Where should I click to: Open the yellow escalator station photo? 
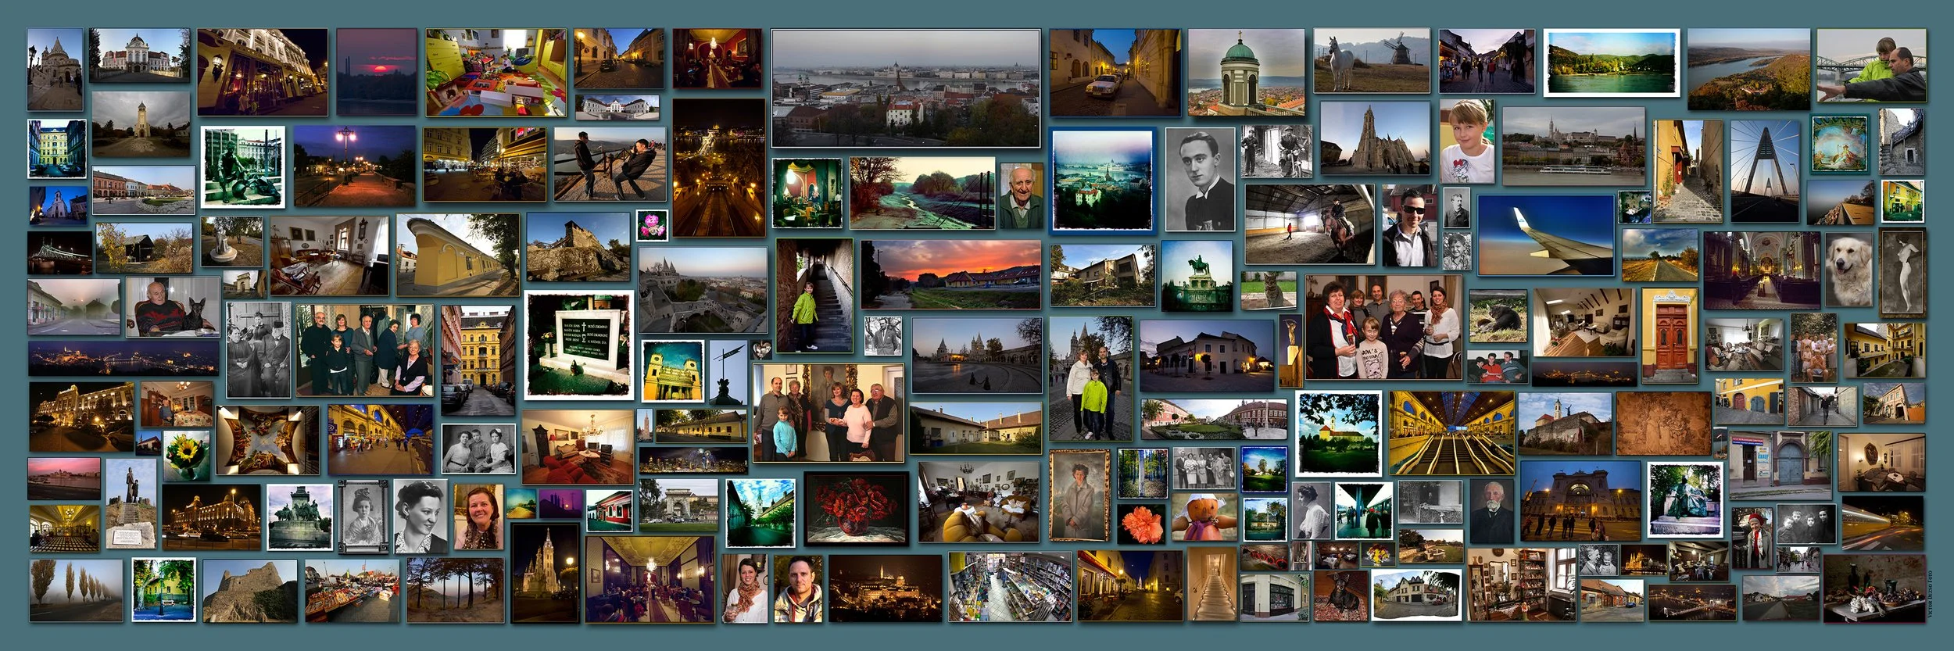coord(1451,434)
